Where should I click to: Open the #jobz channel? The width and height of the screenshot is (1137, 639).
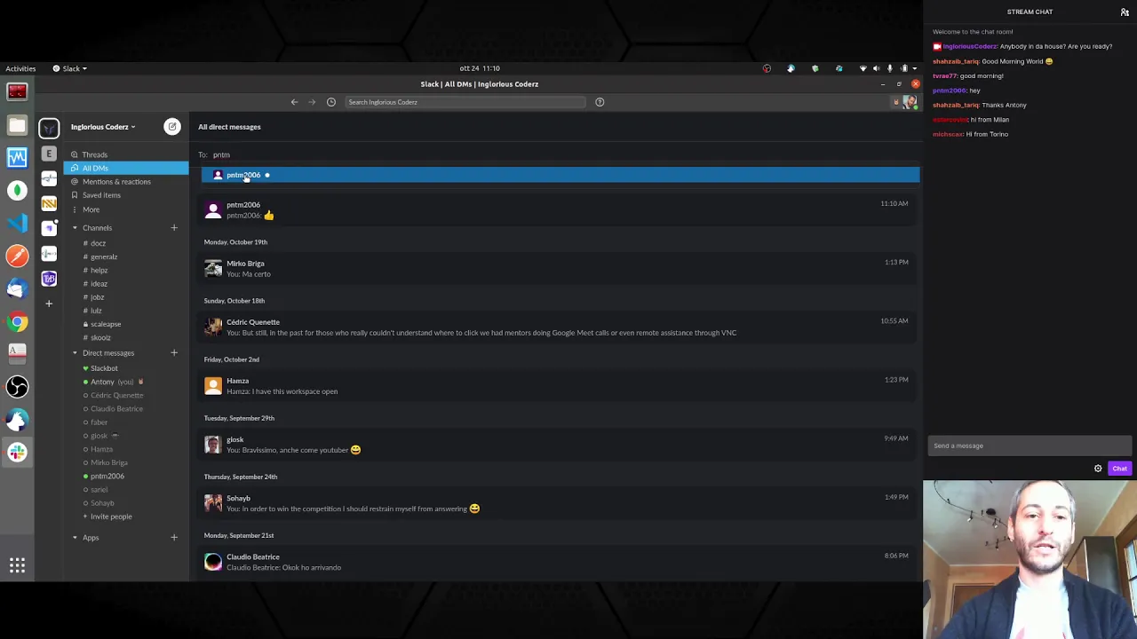[x=97, y=297]
